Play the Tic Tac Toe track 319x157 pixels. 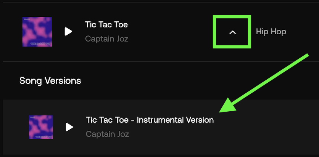click(68, 32)
